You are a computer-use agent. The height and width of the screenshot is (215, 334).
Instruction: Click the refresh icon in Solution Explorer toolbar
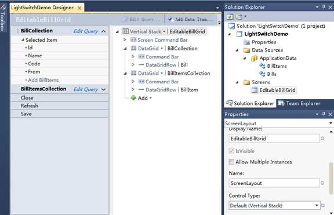point(230,16)
